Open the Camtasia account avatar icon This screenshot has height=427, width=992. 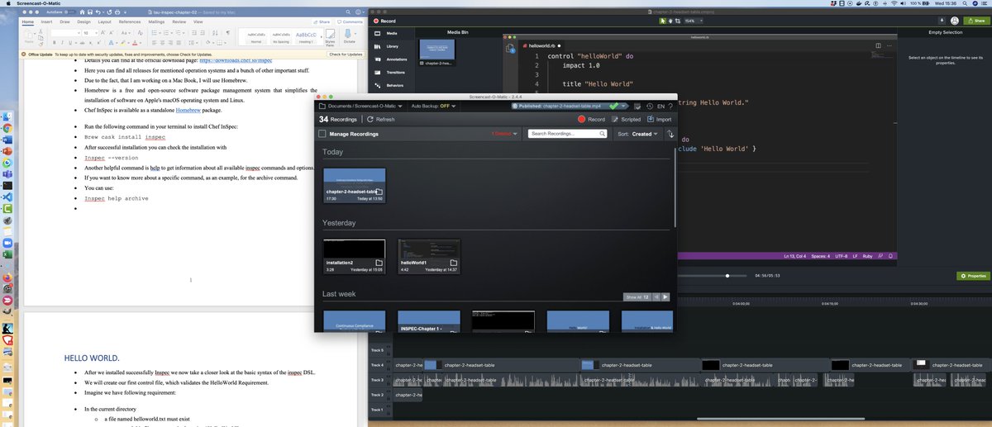click(956, 20)
